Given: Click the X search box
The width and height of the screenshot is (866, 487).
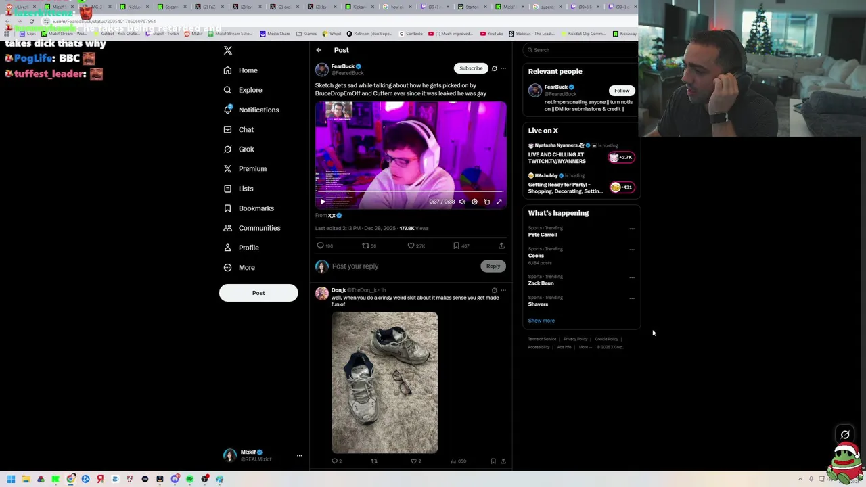Looking at the screenshot, I should click(581, 50).
